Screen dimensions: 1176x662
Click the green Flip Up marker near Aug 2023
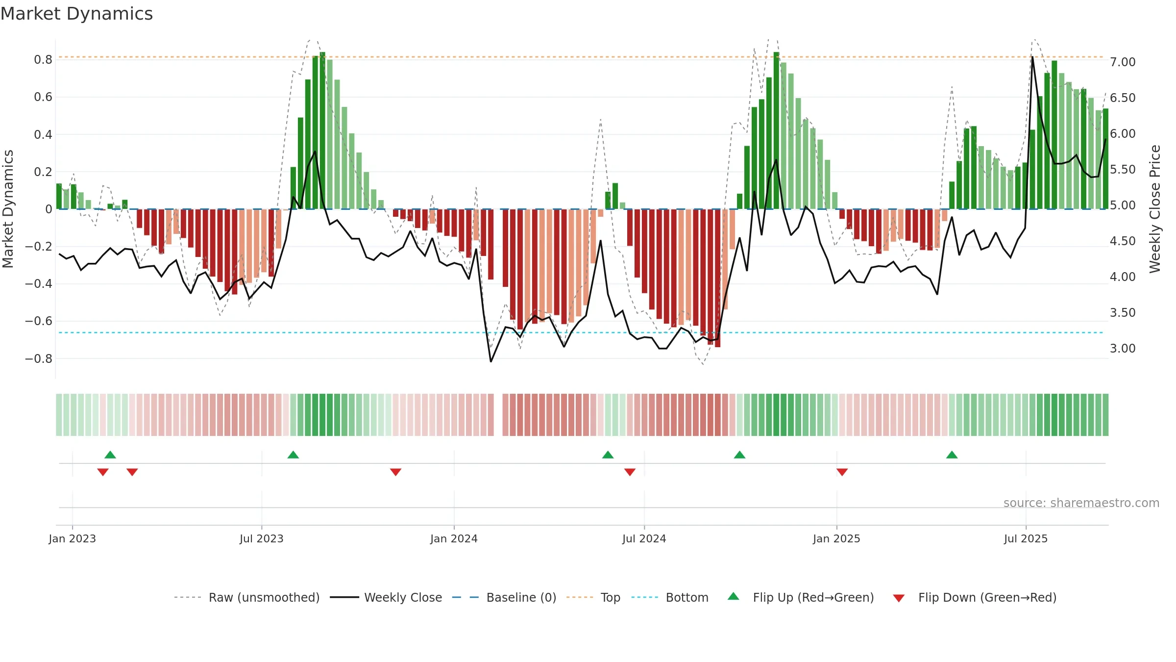coord(293,455)
